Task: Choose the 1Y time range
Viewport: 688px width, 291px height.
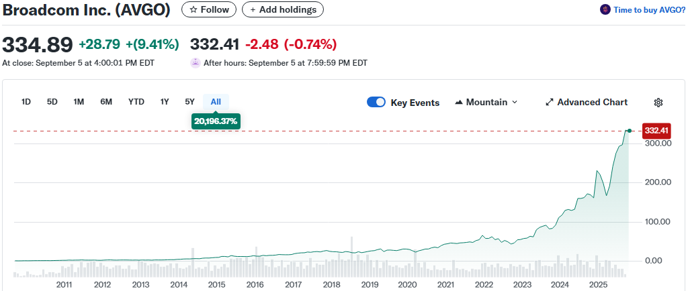Action: point(165,102)
